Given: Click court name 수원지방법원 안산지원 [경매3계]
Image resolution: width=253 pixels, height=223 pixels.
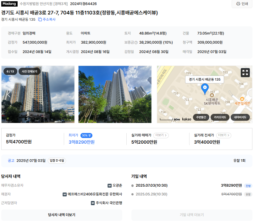Looking at the screenshot, I should pos(44,4).
